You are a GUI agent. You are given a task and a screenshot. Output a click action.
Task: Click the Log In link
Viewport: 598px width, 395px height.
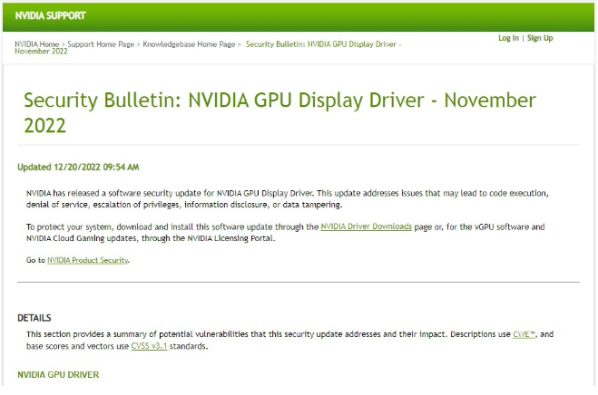pyautogui.click(x=508, y=38)
